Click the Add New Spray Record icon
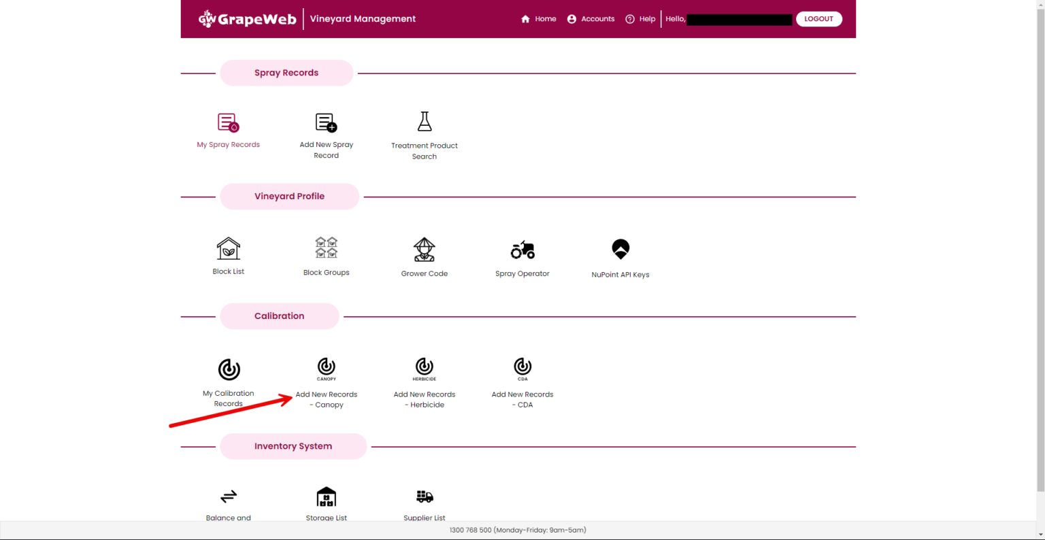 [326, 122]
